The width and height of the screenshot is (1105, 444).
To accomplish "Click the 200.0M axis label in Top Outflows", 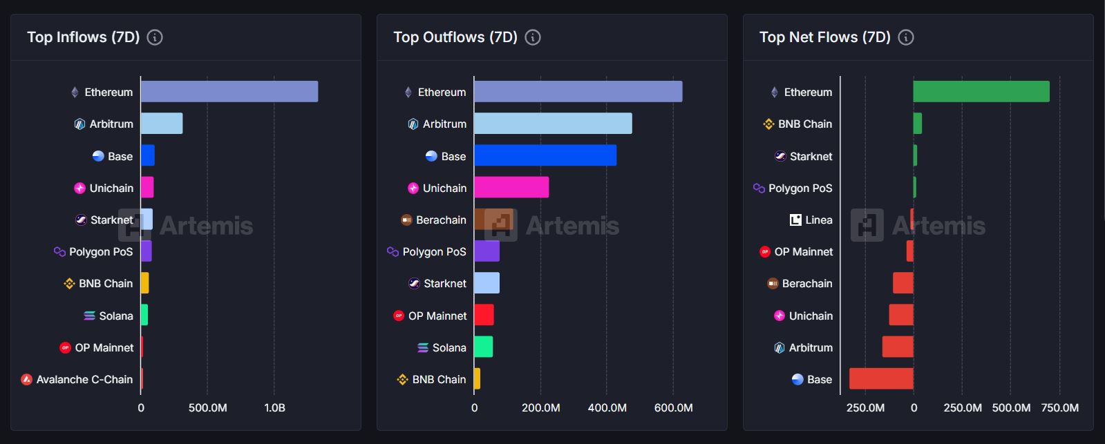I will coord(541,408).
